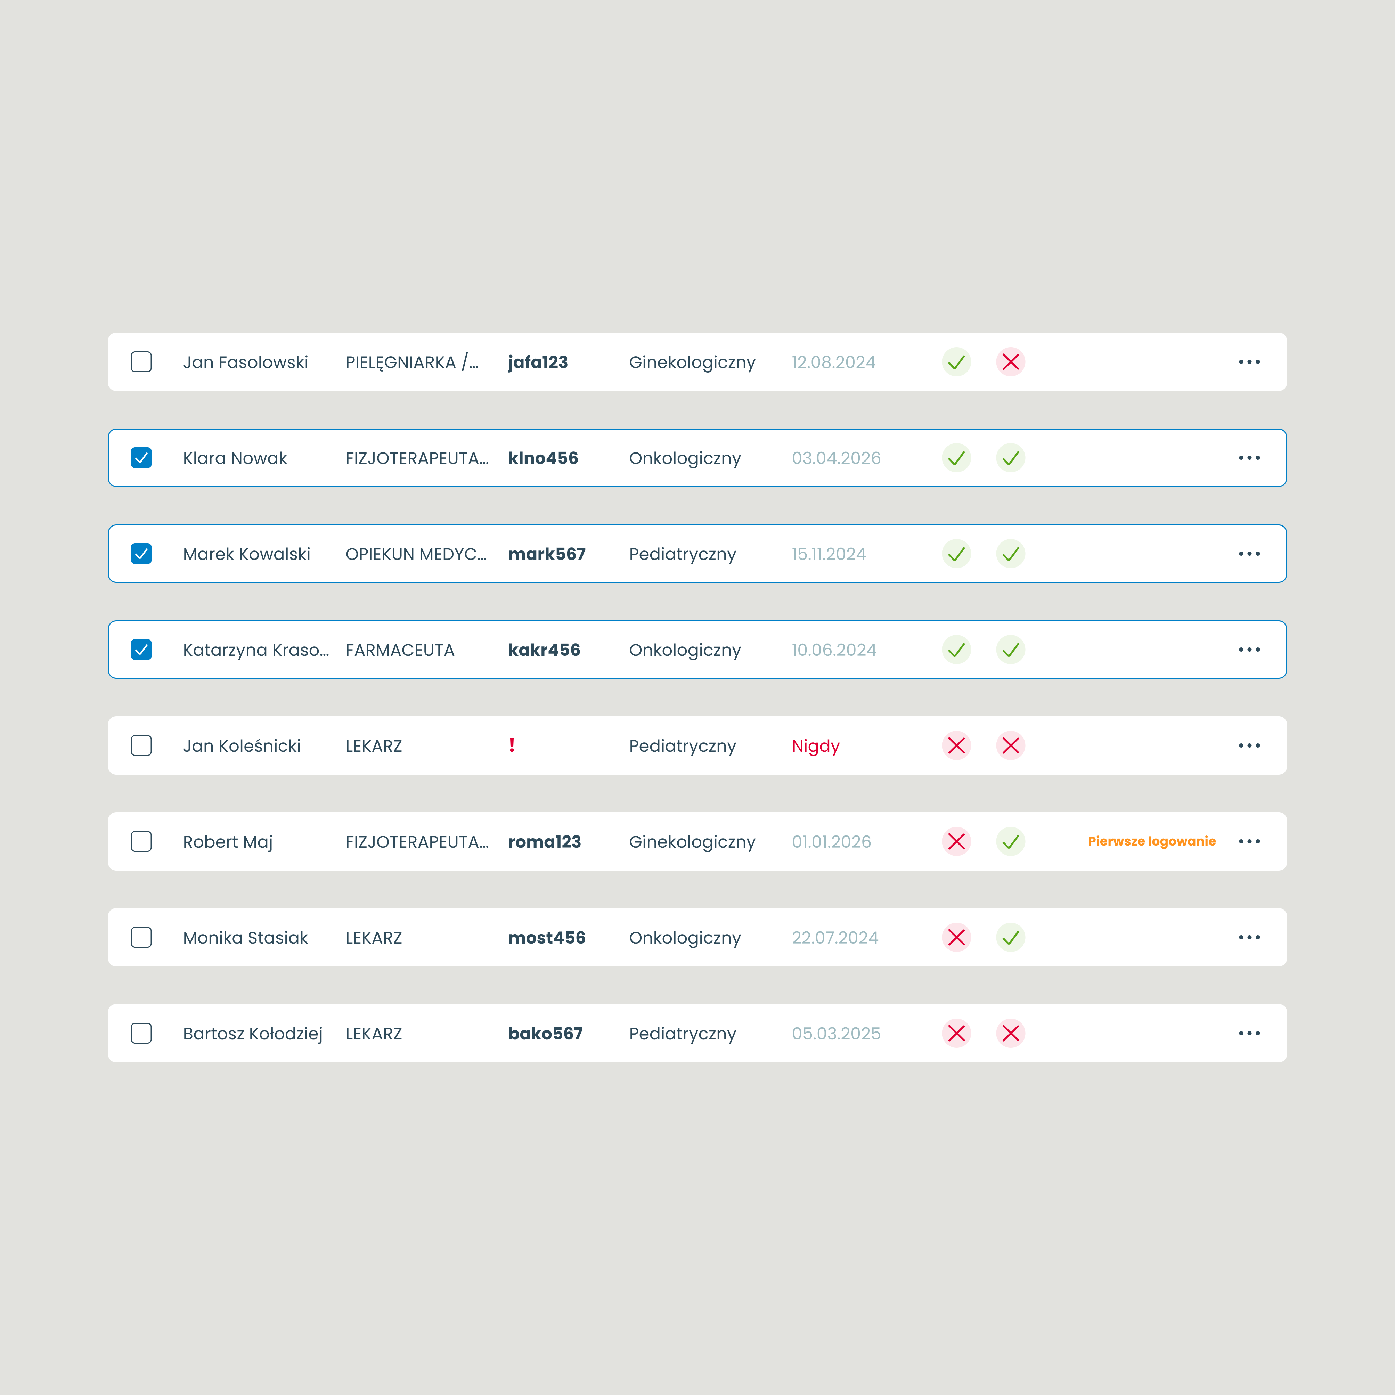Image resolution: width=1395 pixels, height=1395 pixels.
Task: Click the green checkmark status in Jan Fasolowski's row
Action: (956, 362)
